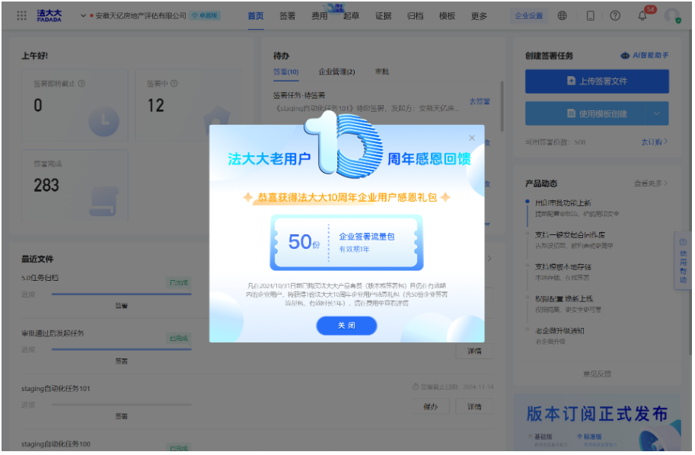The width and height of the screenshot is (695, 455).
Task: Open the 模板 tab
Action: [x=448, y=16]
